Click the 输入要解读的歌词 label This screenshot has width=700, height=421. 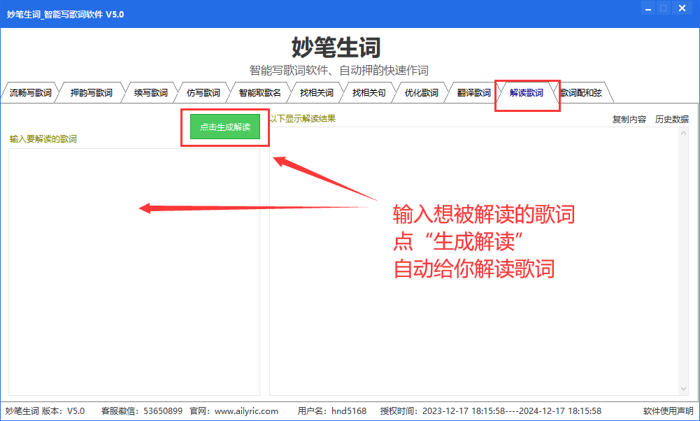pyautogui.click(x=43, y=139)
